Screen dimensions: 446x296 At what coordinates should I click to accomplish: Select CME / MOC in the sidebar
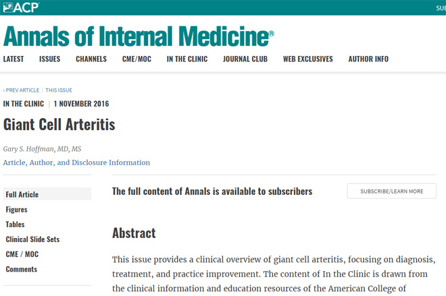coord(22,254)
